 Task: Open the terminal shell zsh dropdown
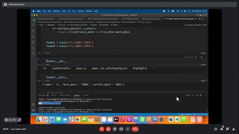pyautogui.click(x=189, y=95)
